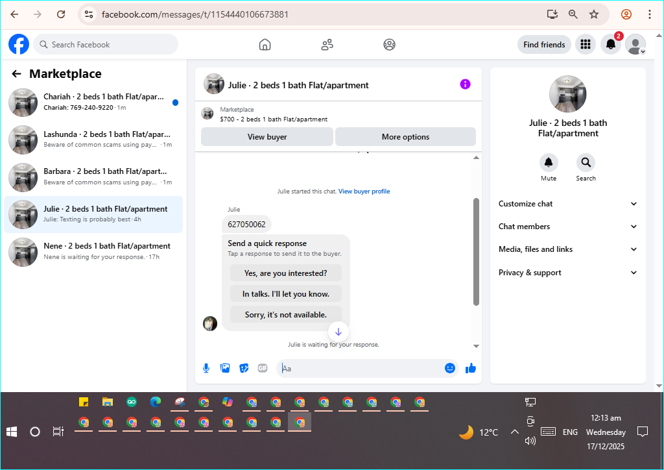This screenshot has width=664, height=470.
Task: Open Barbara's chat in the list
Action: tap(93, 177)
